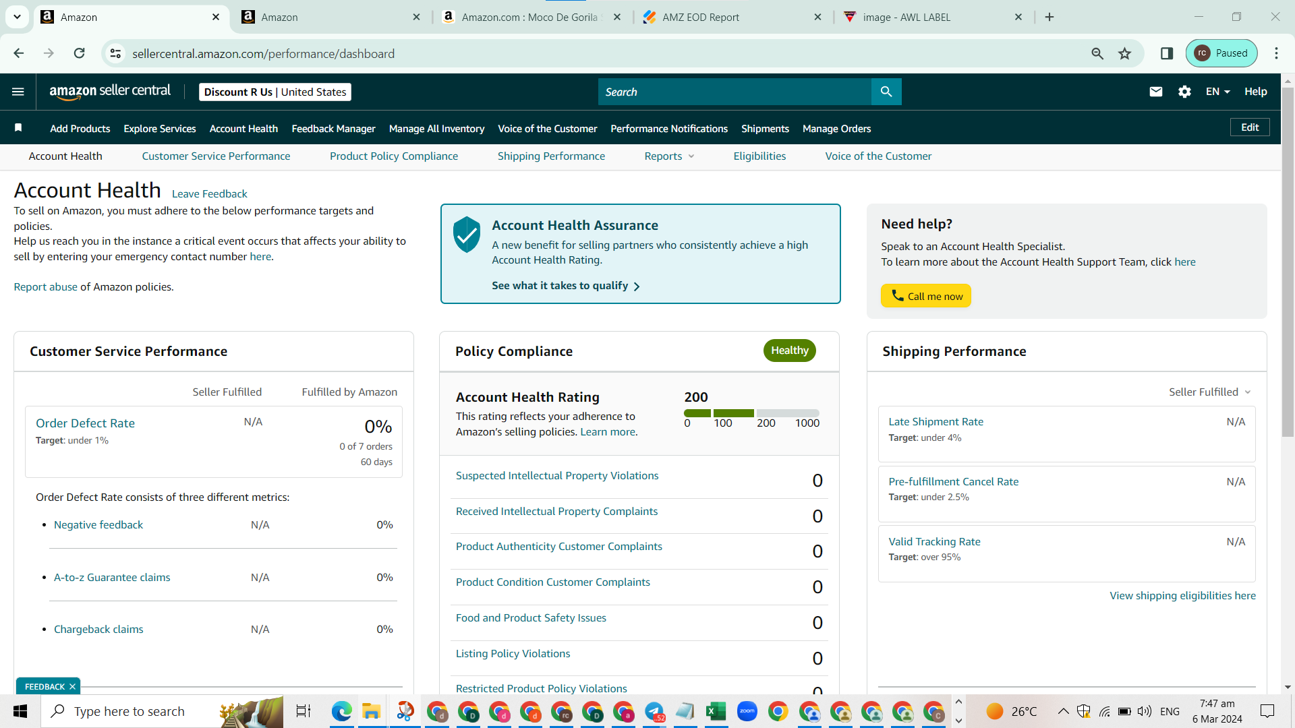Click the Paused profile button

pyautogui.click(x=1221, y=53)
